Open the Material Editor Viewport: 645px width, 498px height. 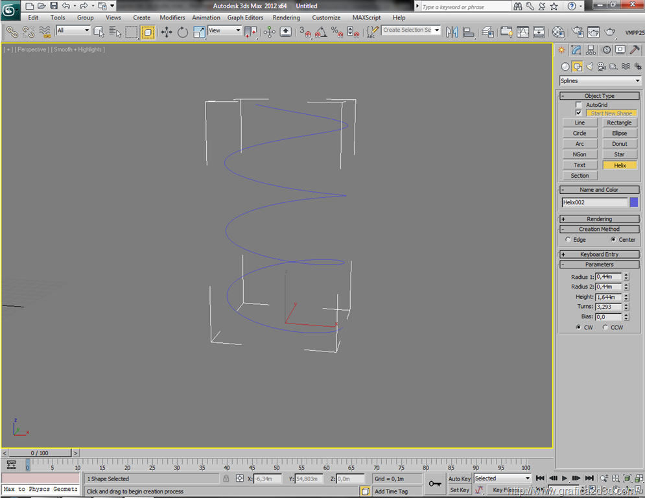tap(557, 32)
